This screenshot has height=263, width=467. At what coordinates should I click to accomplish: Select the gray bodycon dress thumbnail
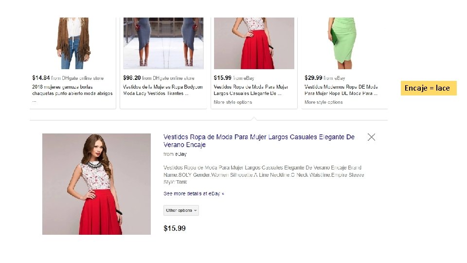coord(163,43)
